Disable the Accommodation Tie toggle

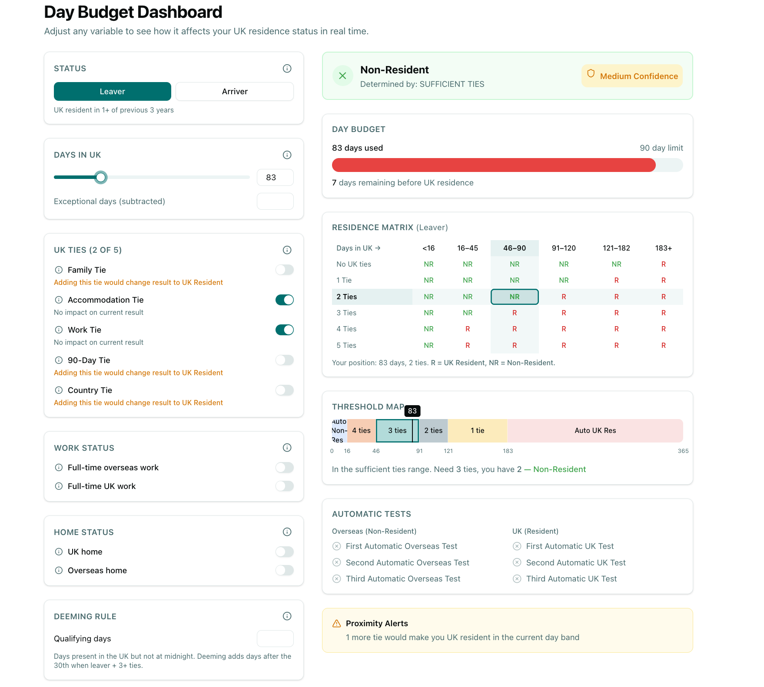click(x=284, y=300)
